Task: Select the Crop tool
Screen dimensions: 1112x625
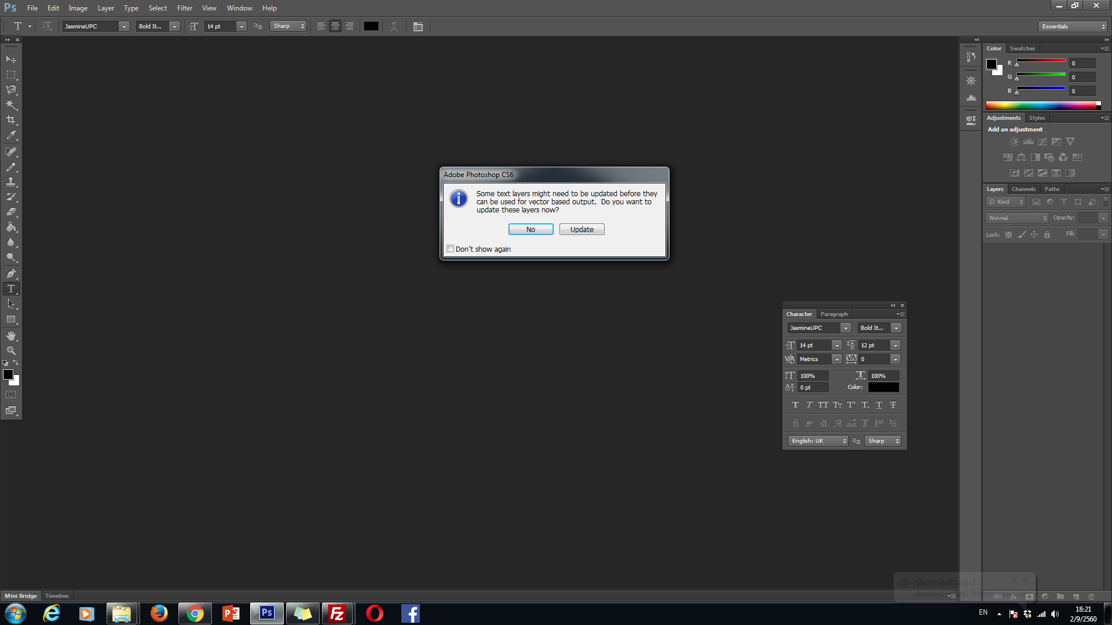Action: [x=11, y=120]
